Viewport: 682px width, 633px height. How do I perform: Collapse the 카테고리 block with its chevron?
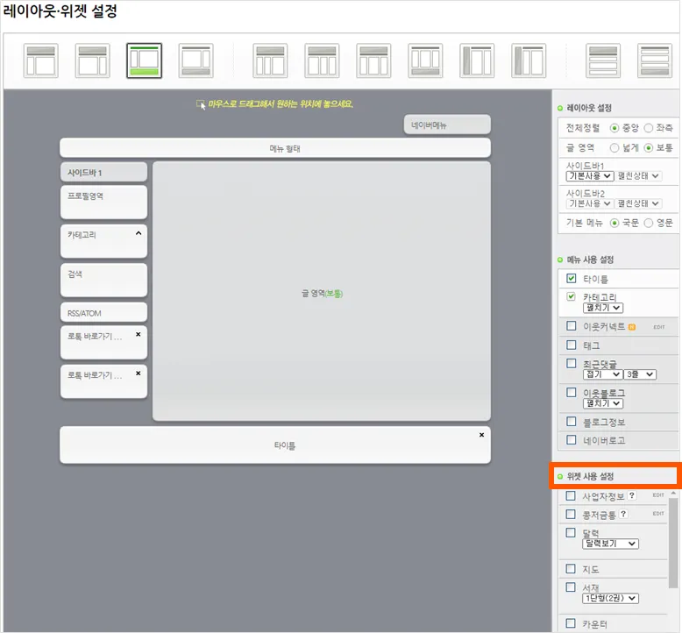click(x=139, y=233)
